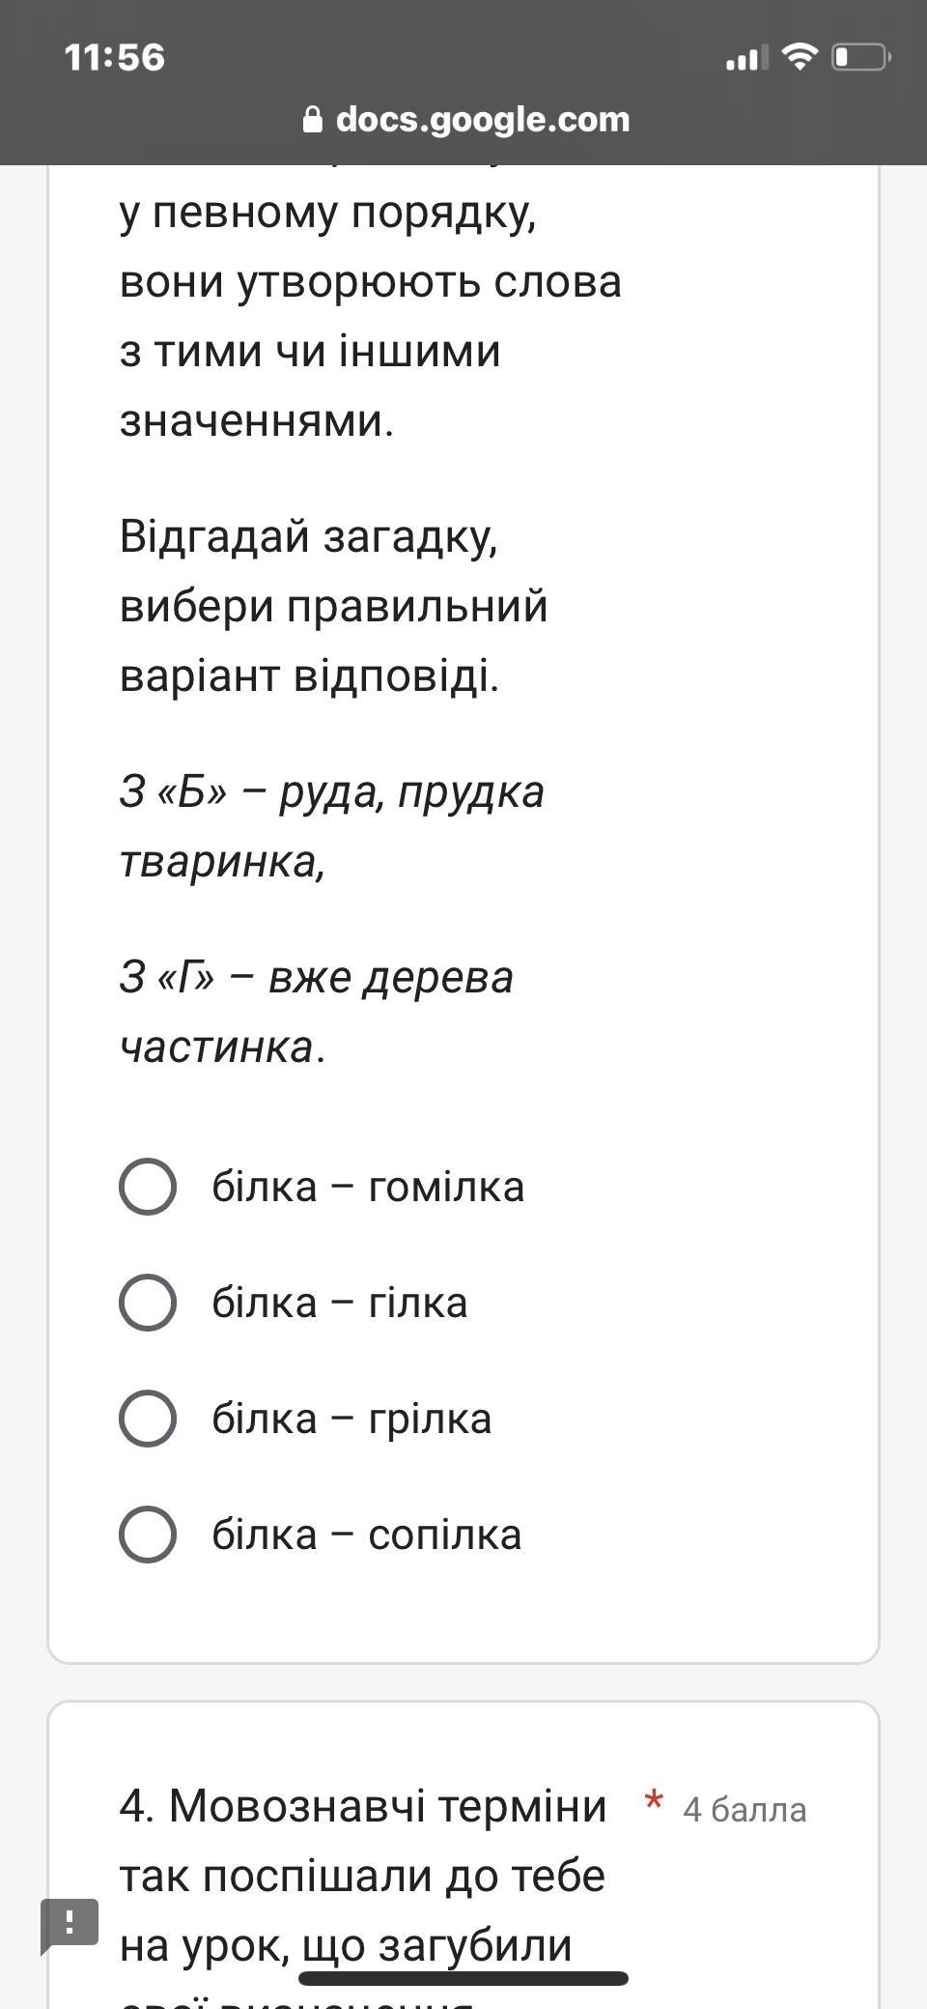The height and width of the screenshot is (2009, 927).
Task: Tap the lock icon beside docs.google.com
Action: click(x=312, y=119)
